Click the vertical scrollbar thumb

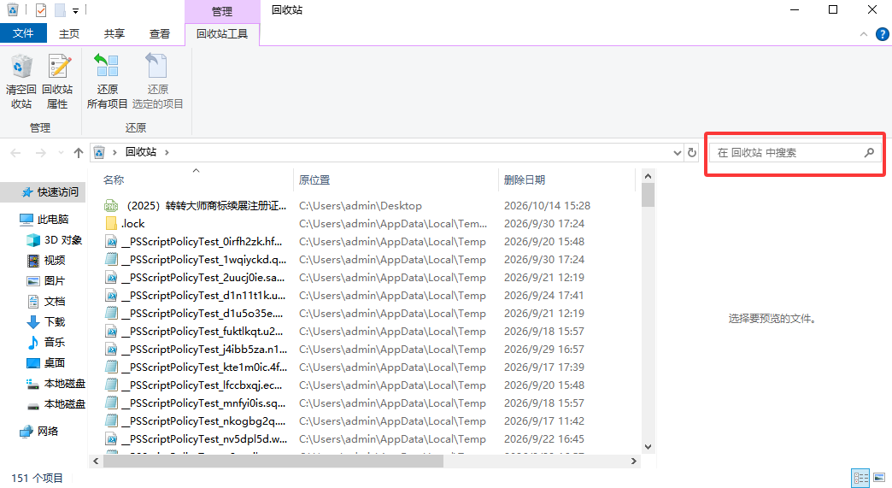pyautogui.click(x=648, y=195)
